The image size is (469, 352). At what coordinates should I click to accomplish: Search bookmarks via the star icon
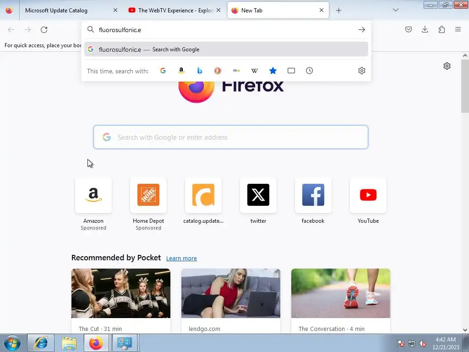[x=273, y=71]
